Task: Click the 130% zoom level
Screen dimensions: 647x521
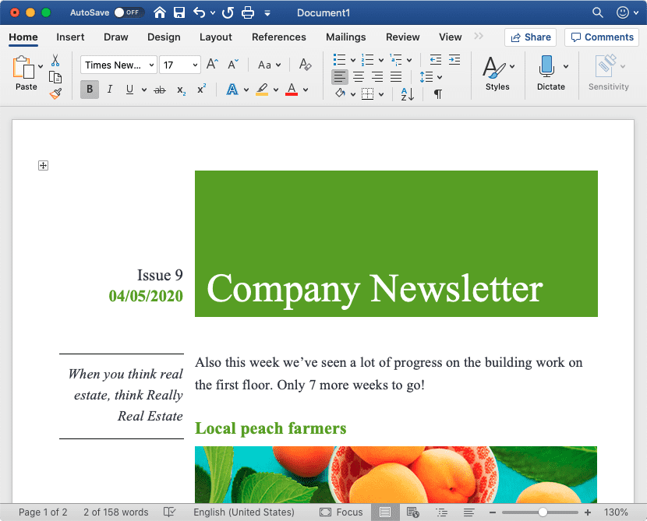Action: pyautogui.click(x=616, y=512)
